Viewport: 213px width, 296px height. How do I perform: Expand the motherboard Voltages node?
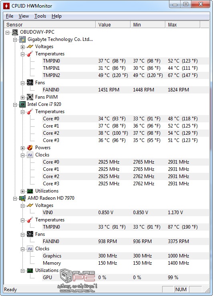[22, 47]
